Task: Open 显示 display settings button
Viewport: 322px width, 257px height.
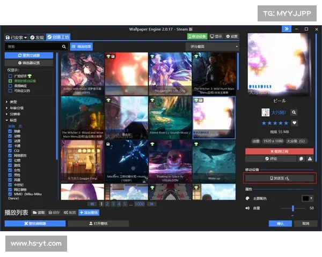Action: click(216, 36)
